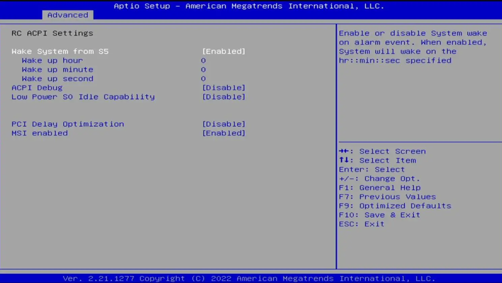
Task: Switch to the Advanced tab
Action: coord(67,15)
